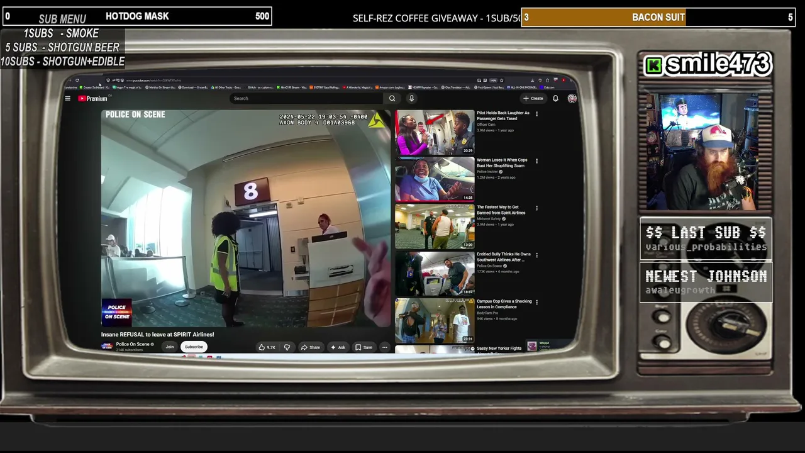Click the 'Insane REFUSAL to leave at SPIRIT Airlines!' title

158,335
